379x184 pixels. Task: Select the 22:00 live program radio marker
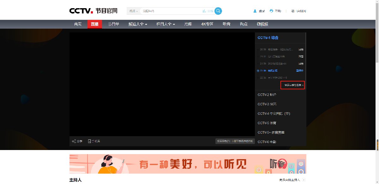click(x=258, y=71)
